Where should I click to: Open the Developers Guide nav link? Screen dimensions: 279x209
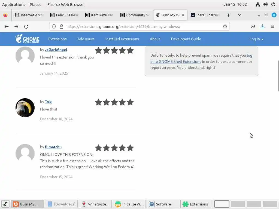point(186,39)
